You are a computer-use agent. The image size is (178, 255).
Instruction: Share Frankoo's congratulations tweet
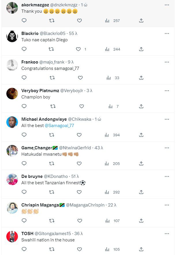pos(141,78)
